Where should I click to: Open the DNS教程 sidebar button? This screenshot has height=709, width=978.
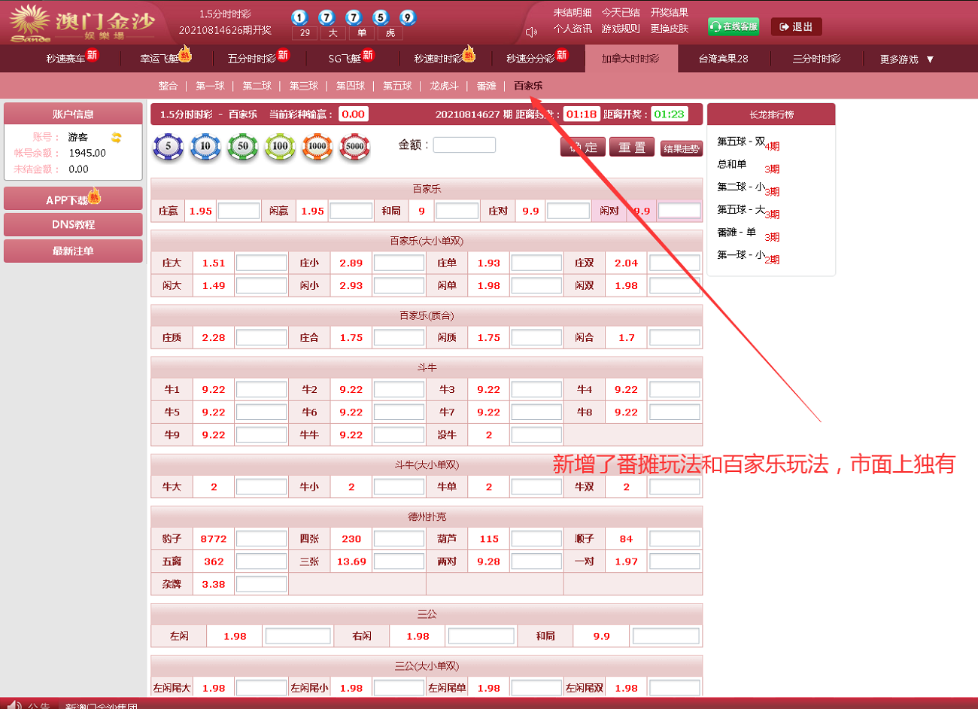pos(73,224)
